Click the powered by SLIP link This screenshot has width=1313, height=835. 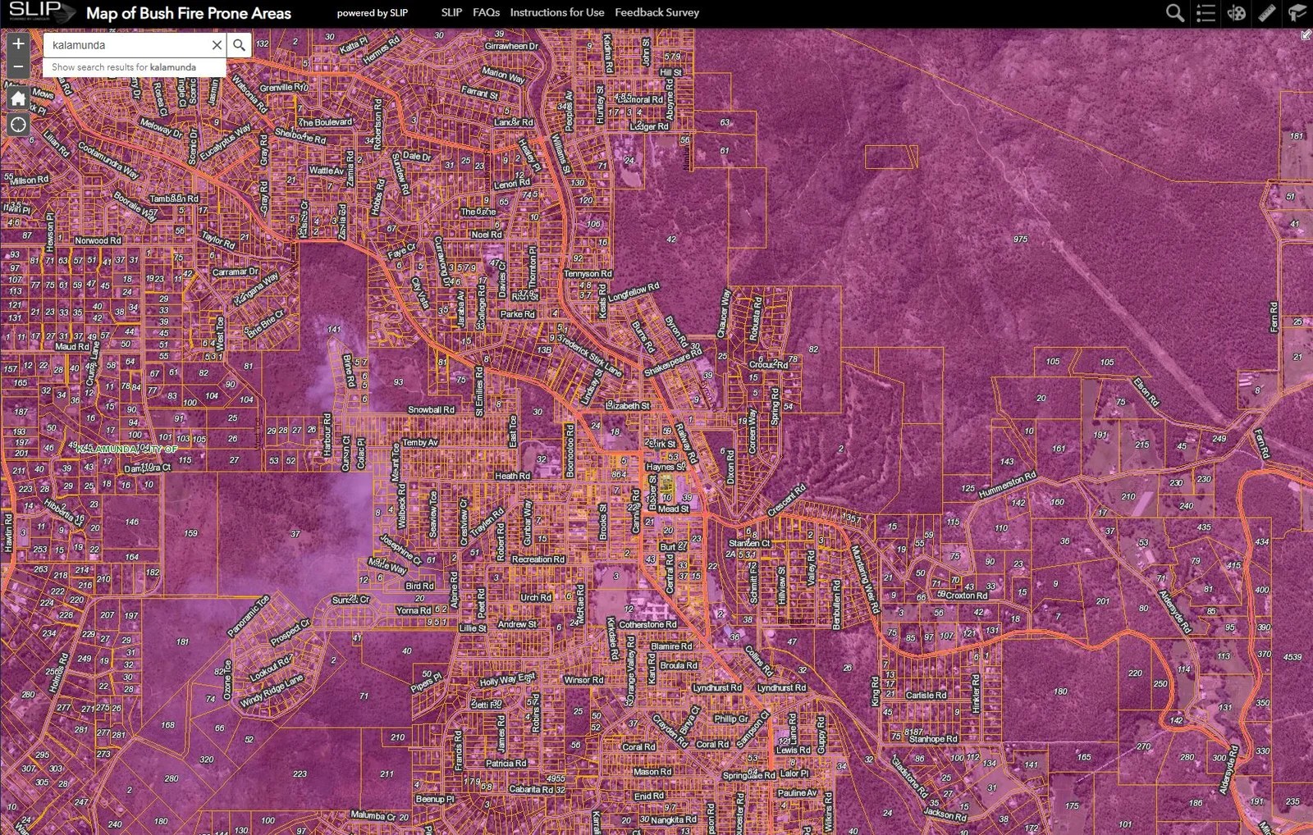pos(373,13)
